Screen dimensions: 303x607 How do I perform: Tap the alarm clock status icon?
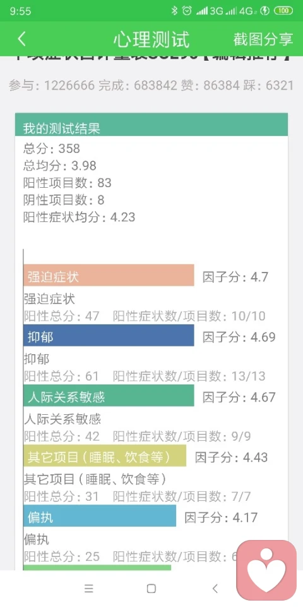click(x=187, y=11)
